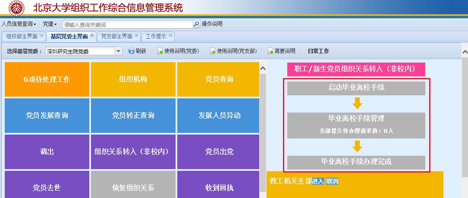Open the 选择基层党委 combo box
The image size is (468, 198).
(x=119, y=51)
